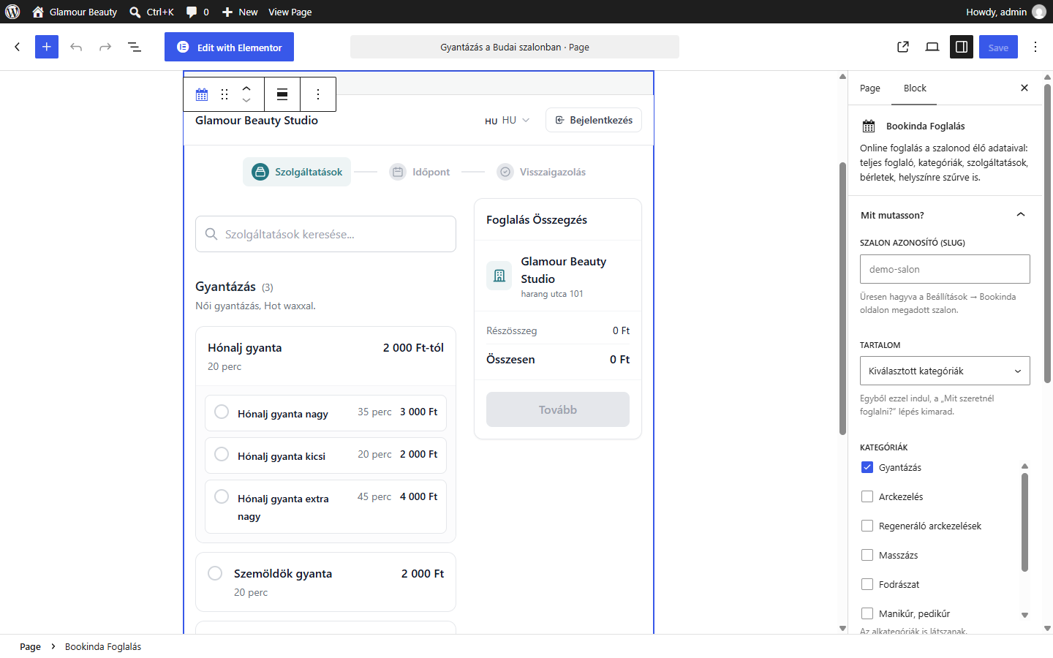Click the undo arrow icon
1053x658 pixels.
click(x=76, y=47)
